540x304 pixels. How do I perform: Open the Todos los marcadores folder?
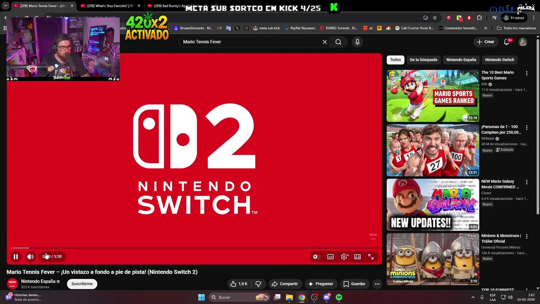pos(516,28)
